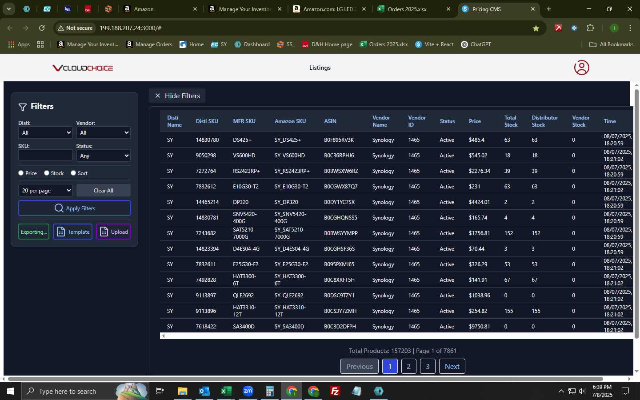
Task: Go to page 3
Action: (x=428, y=366)
